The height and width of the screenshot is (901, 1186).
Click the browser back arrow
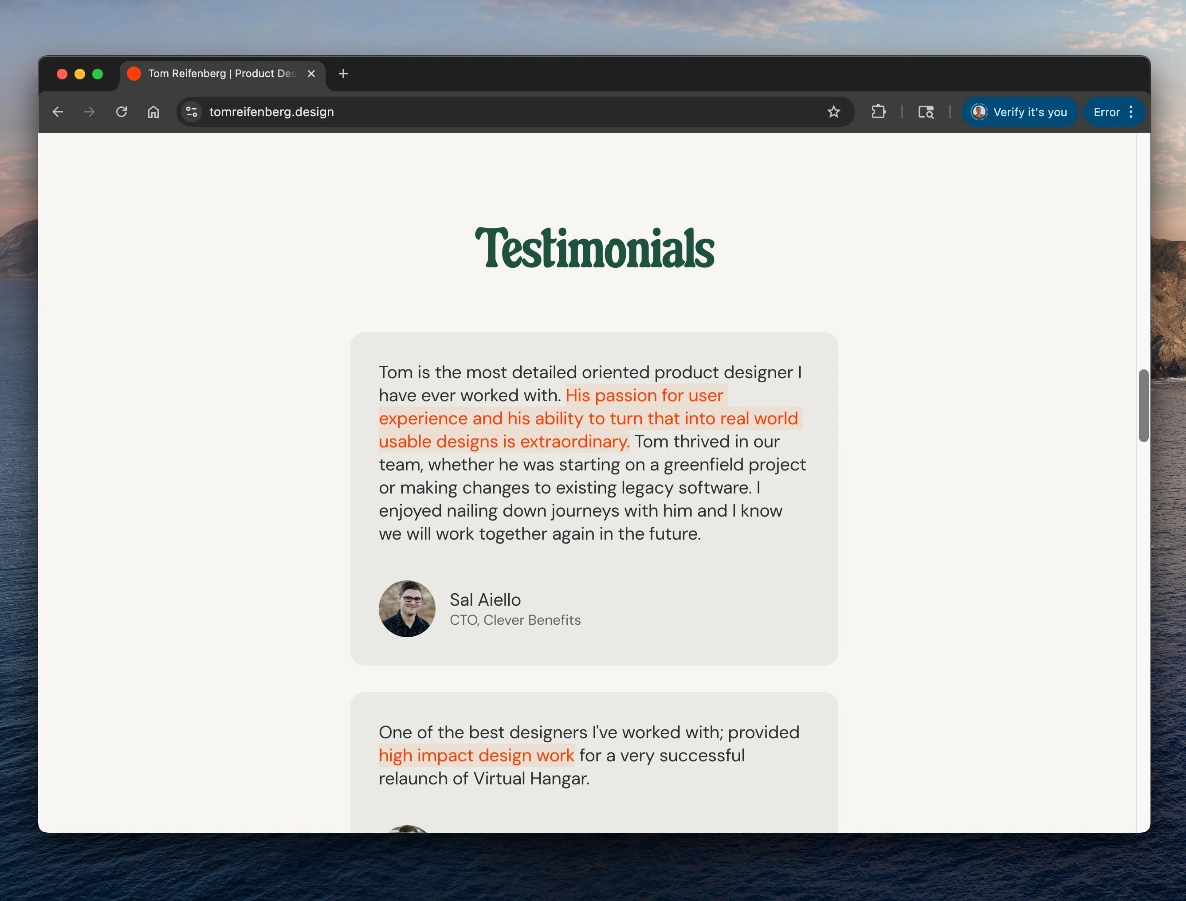58,112
